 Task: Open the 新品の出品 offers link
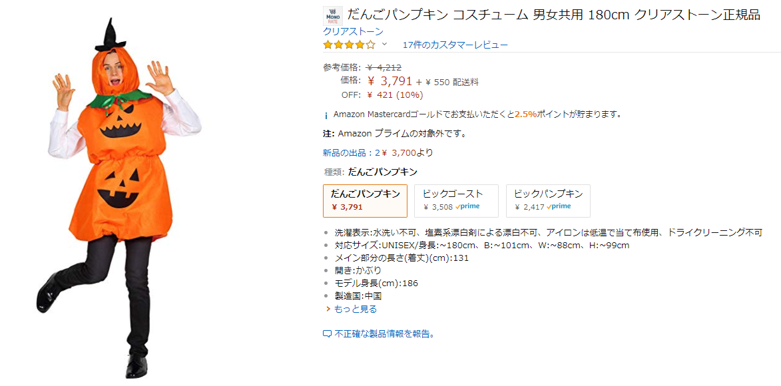coord(348,153)
